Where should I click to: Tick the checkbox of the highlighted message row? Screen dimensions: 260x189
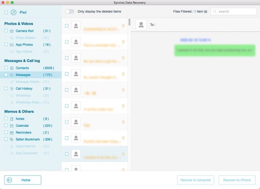click(x=66, y=154)
